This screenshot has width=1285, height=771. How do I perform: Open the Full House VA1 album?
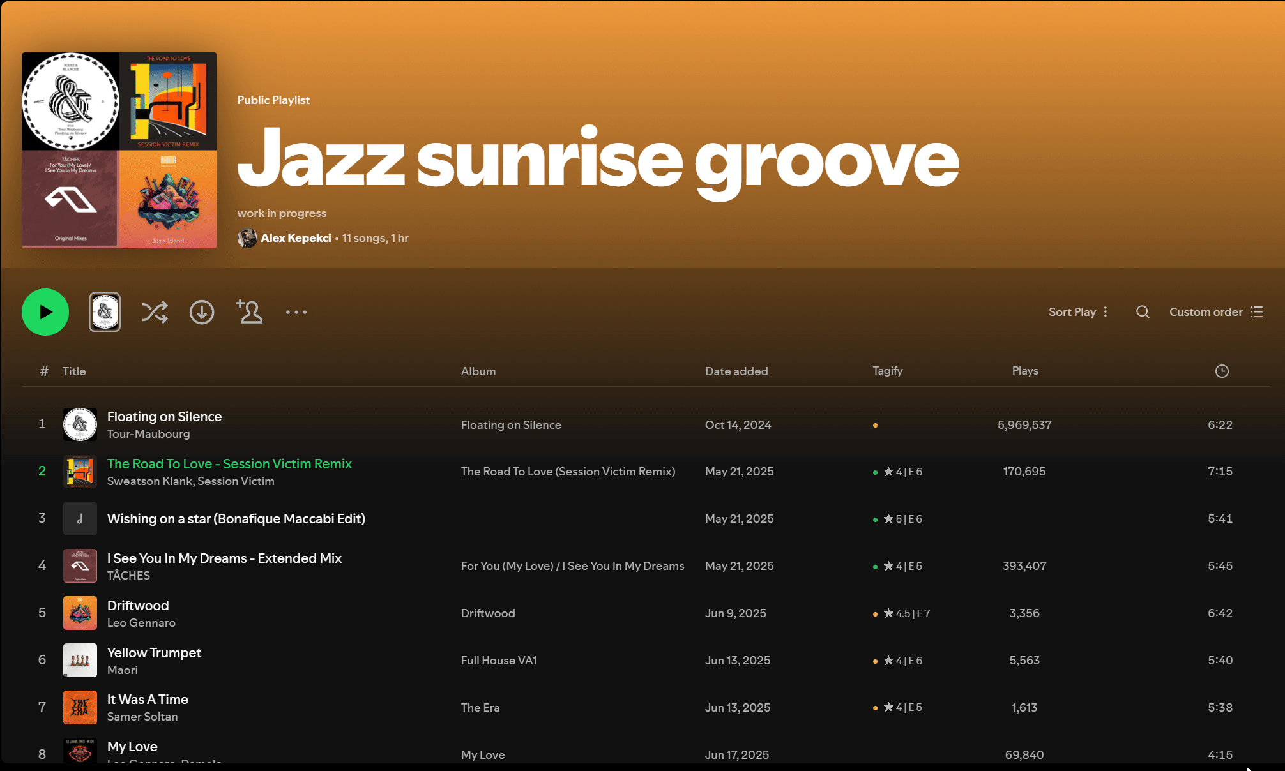click(499, 661)
